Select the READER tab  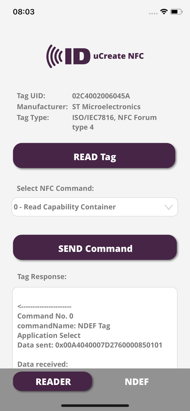click(x=52, y=381)
